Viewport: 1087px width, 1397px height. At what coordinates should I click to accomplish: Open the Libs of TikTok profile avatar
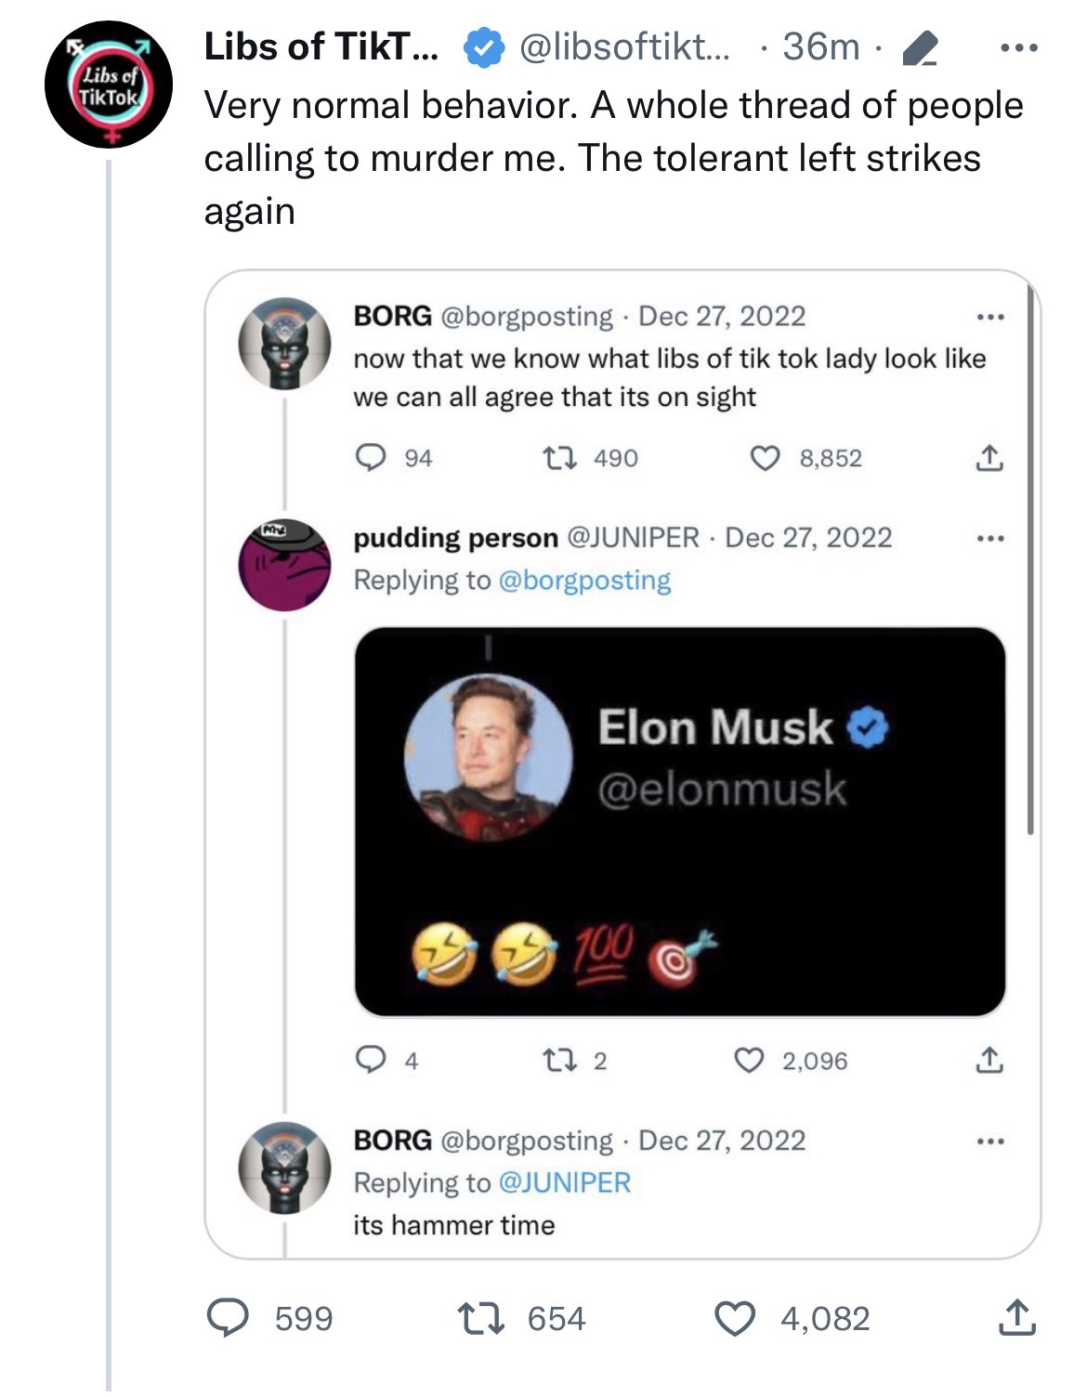[x=108, y=85]
